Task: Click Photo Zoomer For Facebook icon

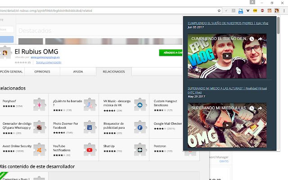Action: pos(90,127)
